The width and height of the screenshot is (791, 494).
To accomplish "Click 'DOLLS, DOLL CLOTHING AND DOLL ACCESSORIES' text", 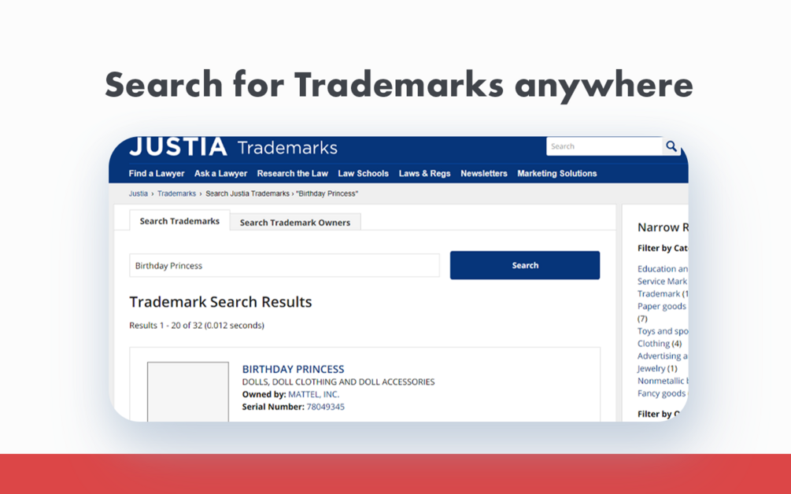I will tap(338, 382).
